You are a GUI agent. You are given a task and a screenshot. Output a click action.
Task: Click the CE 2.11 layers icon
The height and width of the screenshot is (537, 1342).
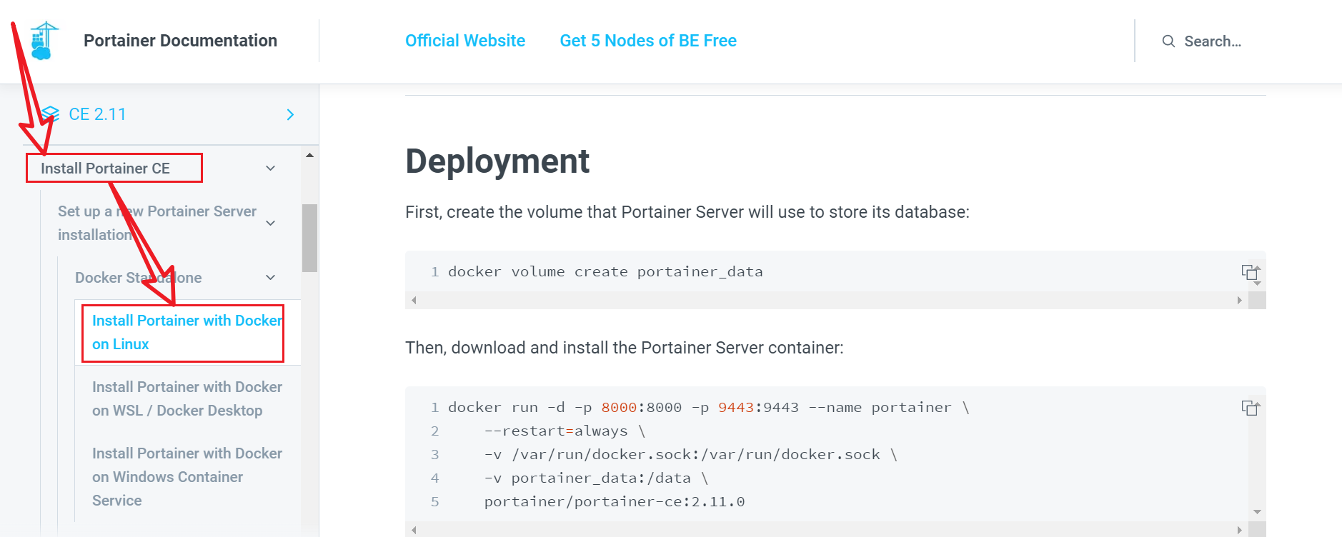pos(50,114)
